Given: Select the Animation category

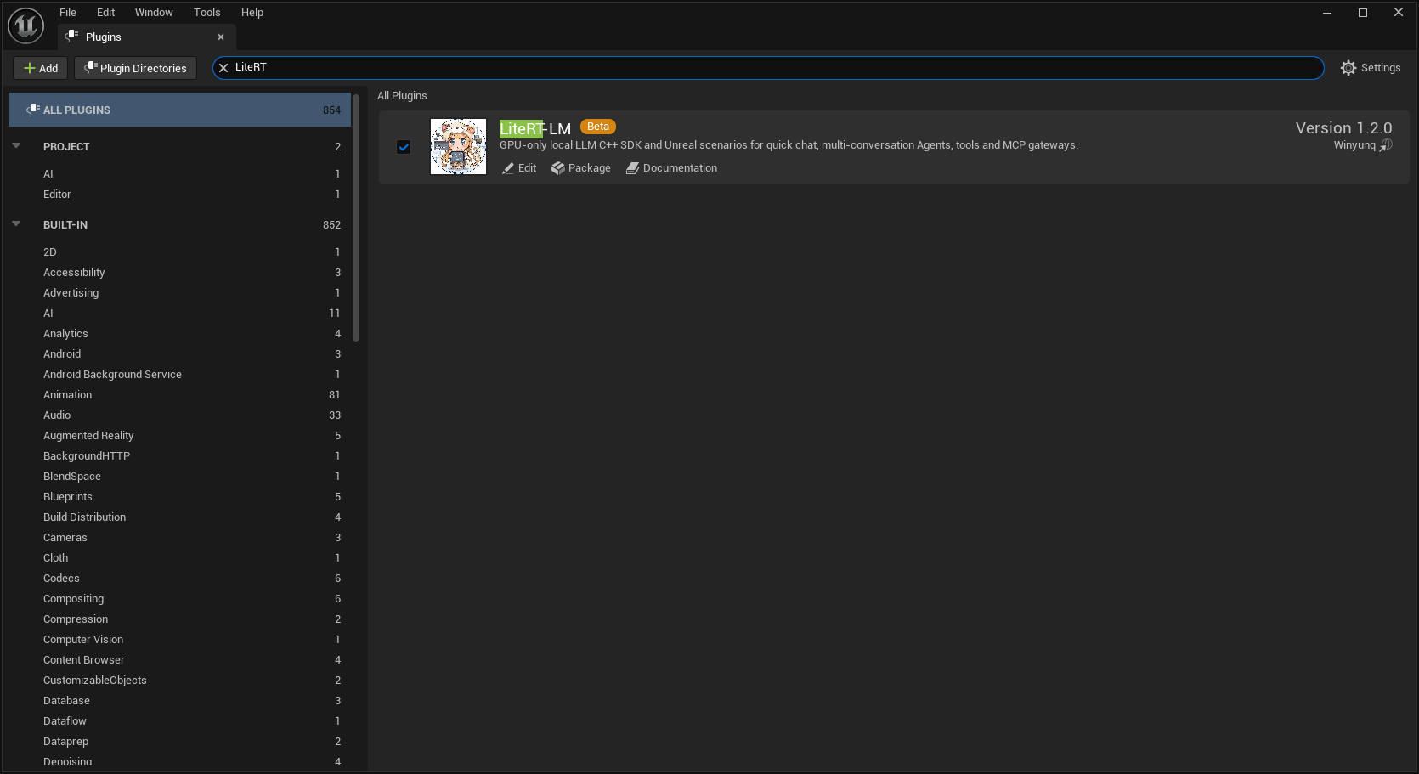Looking at the screenshot, I should tap(180, 394).
